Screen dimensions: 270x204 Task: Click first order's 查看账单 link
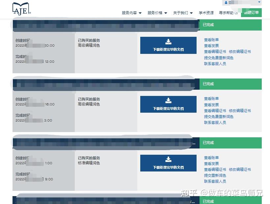pyautogui.click(x=211, y=40)
